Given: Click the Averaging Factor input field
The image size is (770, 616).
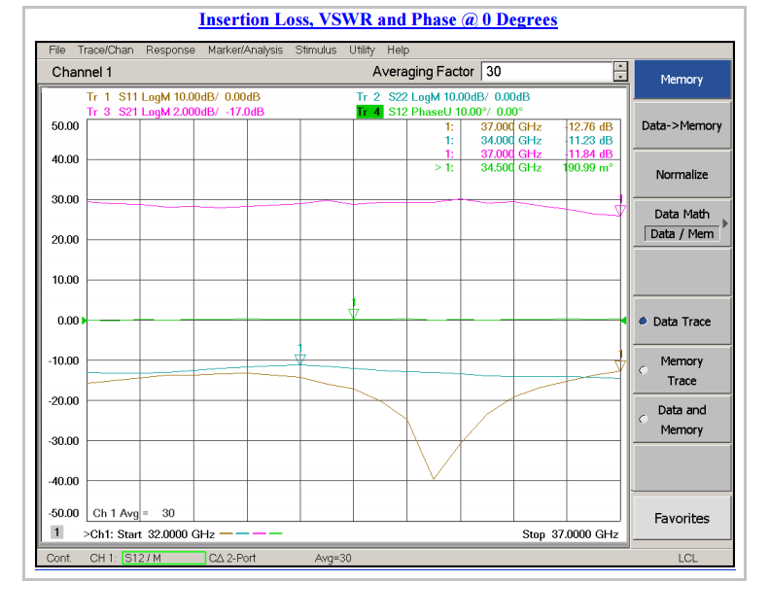Looking at the screenshot, I should [546, 72].
